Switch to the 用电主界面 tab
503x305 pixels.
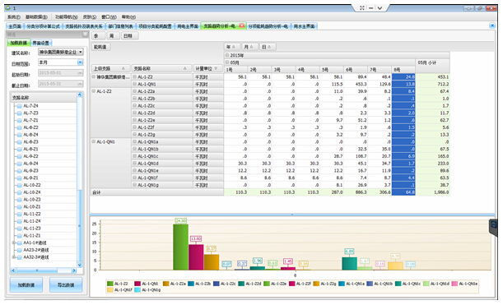tap(188, 26)
